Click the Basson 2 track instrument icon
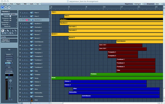165x104 pixels. coord(32,38)
